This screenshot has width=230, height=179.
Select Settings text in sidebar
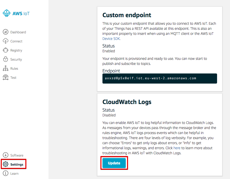pyautogui.click(x=17, y=164)
